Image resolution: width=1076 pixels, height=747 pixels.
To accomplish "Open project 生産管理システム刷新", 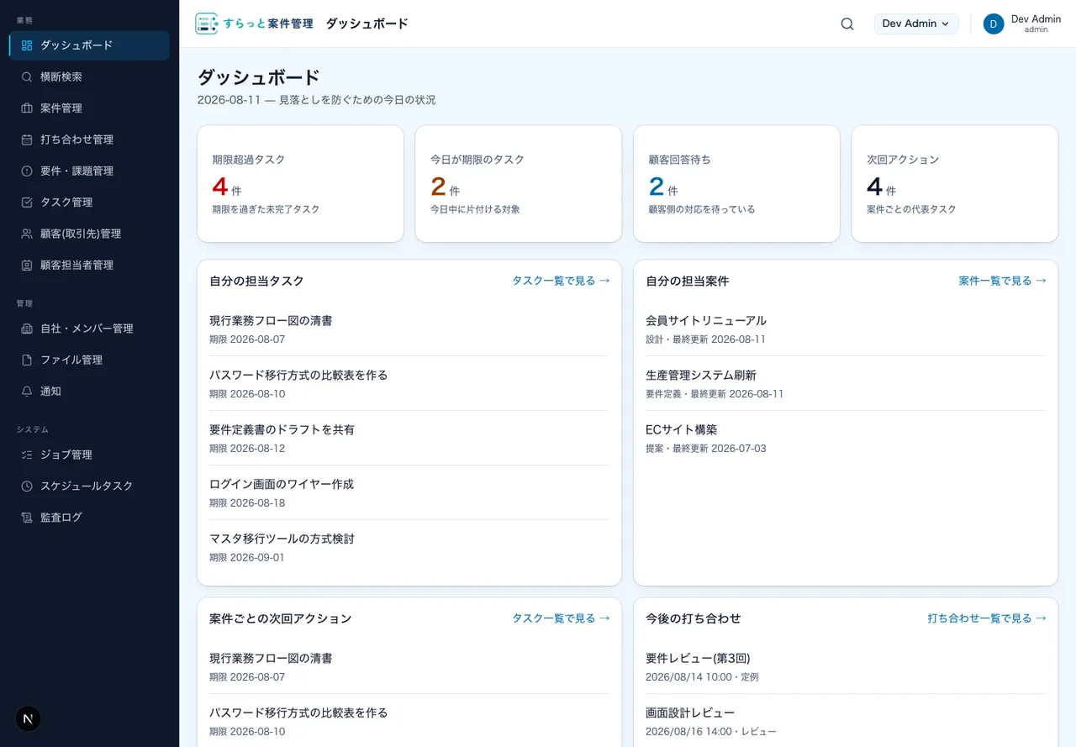I will [x=846, y=383].
